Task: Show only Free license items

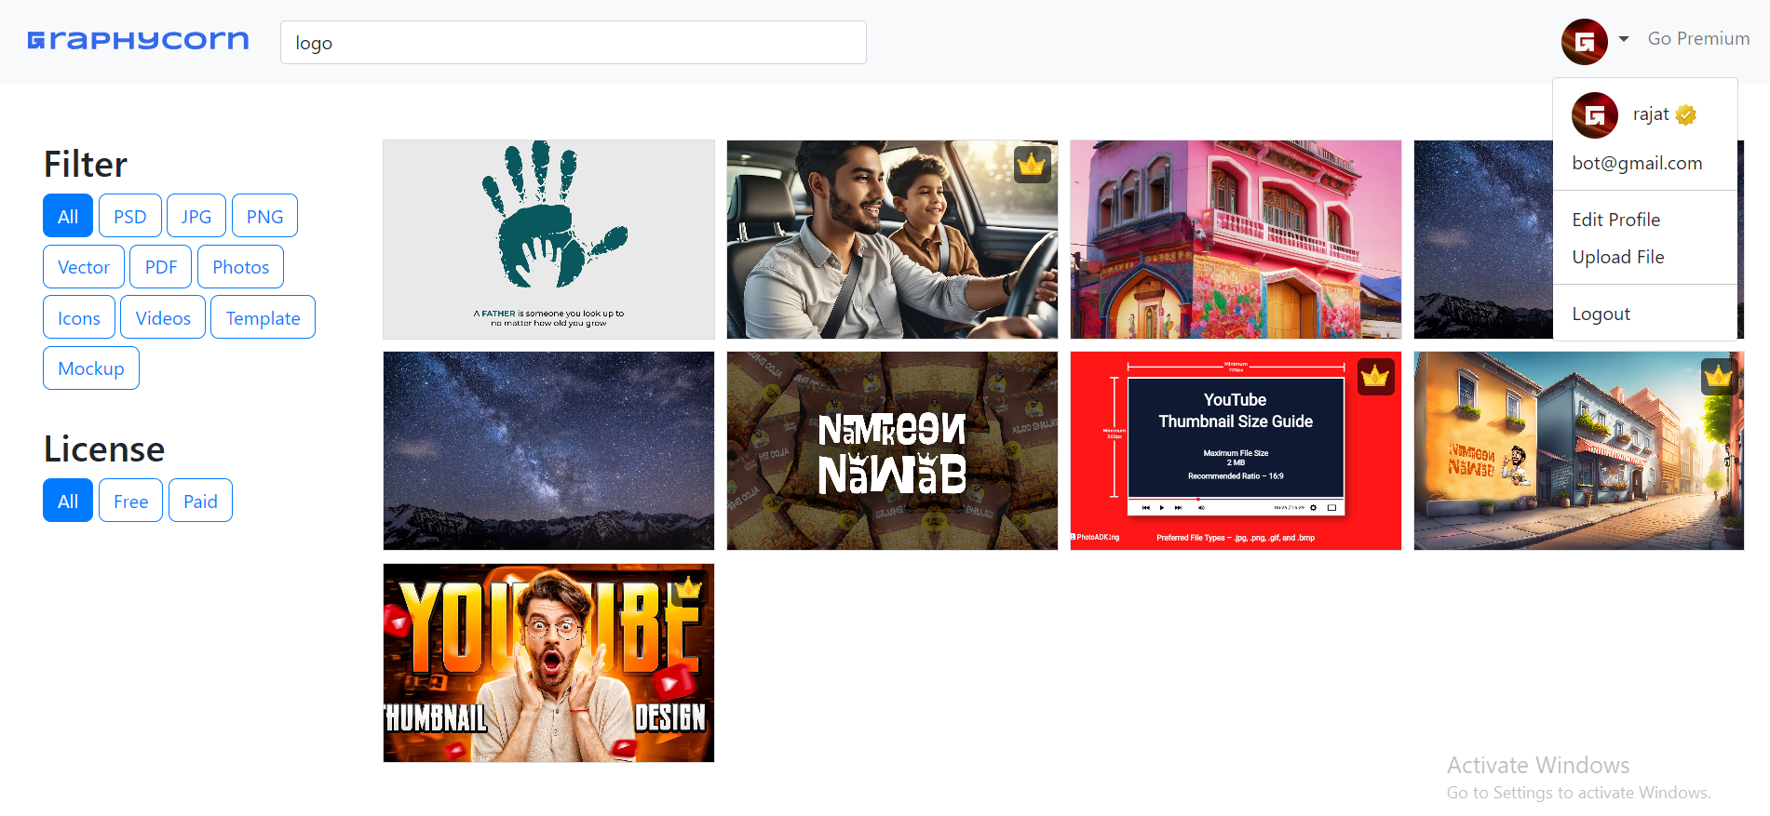Action: click(131, 501)
